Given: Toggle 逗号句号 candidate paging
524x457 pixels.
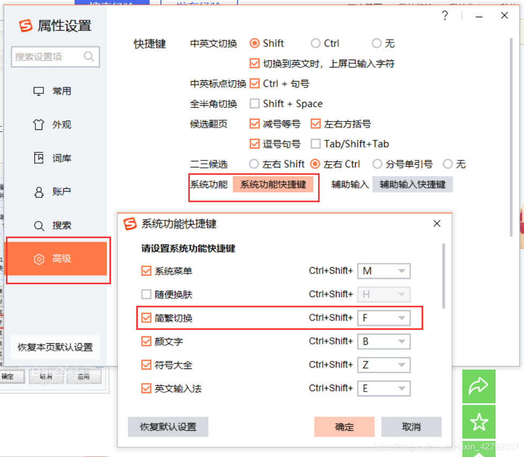Looking at the screenshot, I should [254, 144].
